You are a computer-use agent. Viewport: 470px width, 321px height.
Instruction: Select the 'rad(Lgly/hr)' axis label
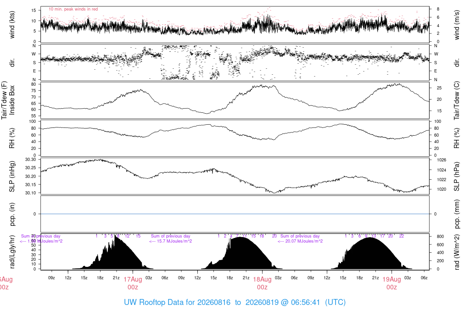[12, 252]
